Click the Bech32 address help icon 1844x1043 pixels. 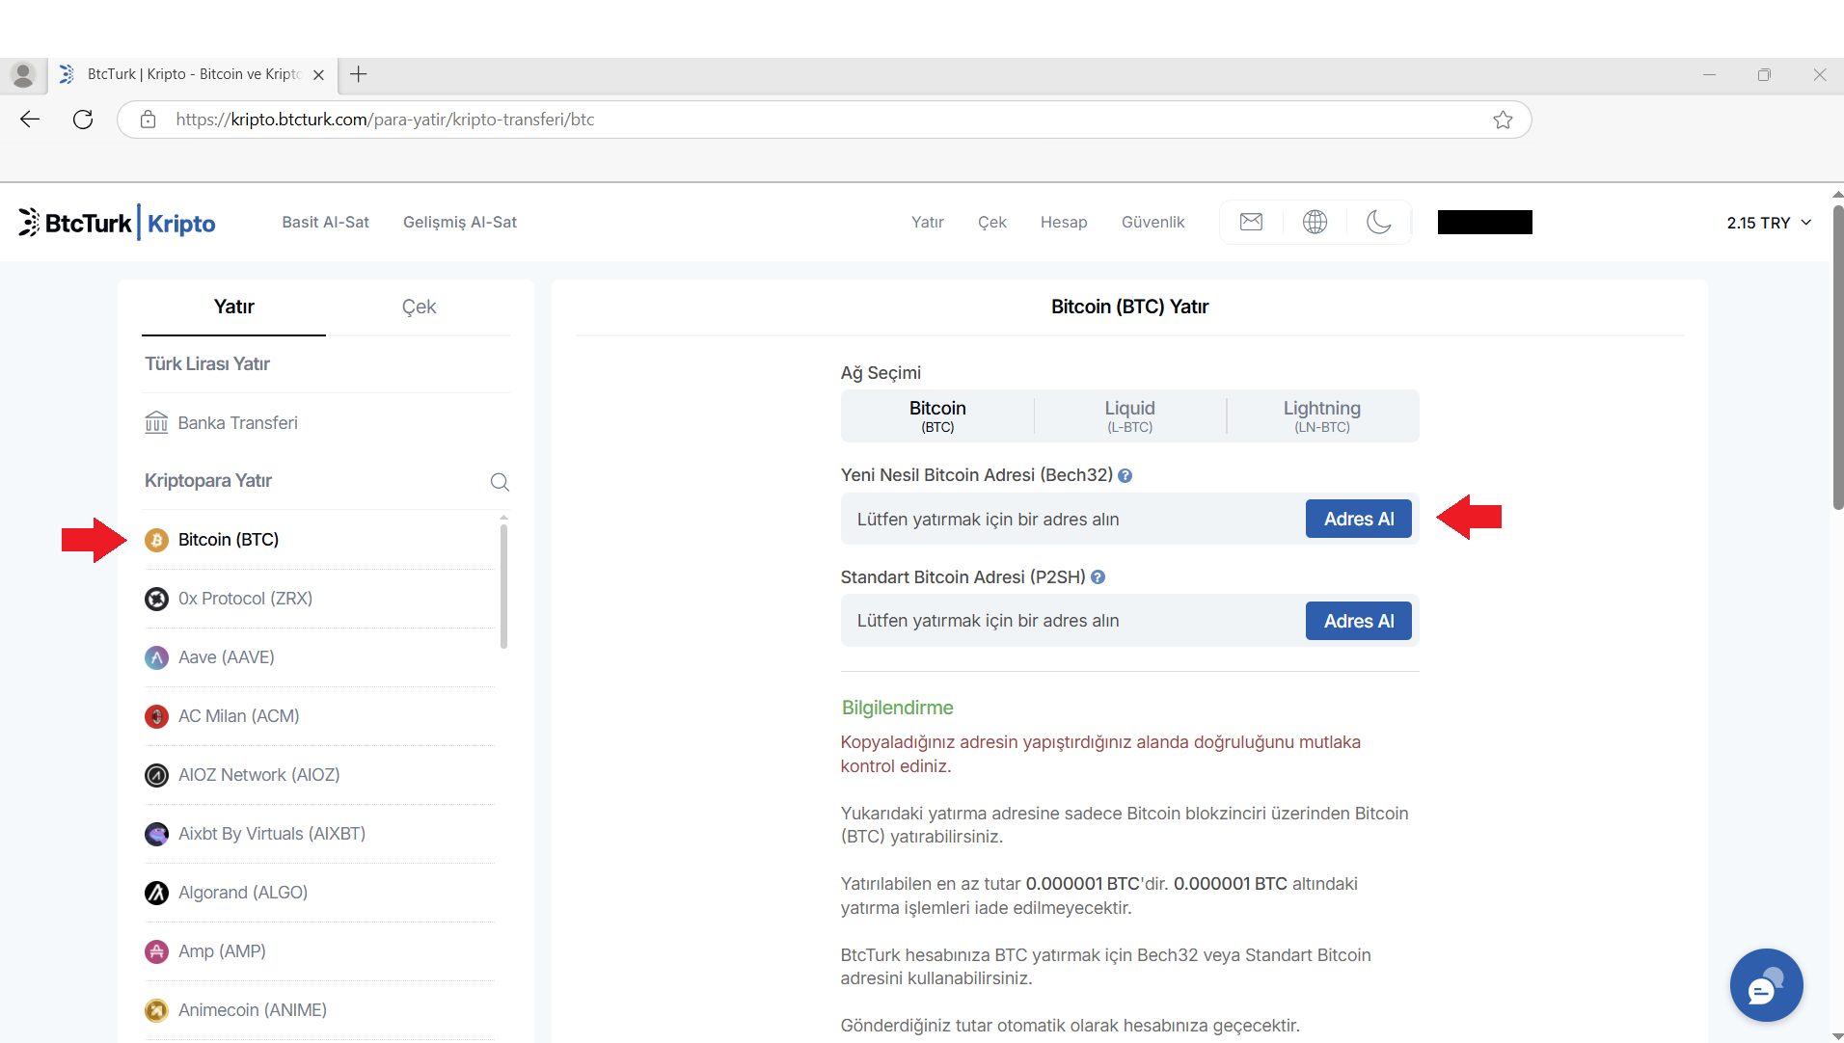(x=1125, y=476)
